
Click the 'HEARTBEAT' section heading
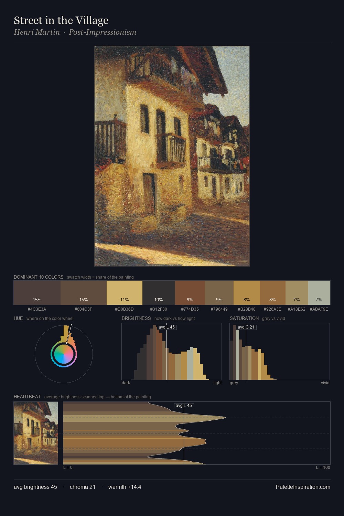click(27, 397)
